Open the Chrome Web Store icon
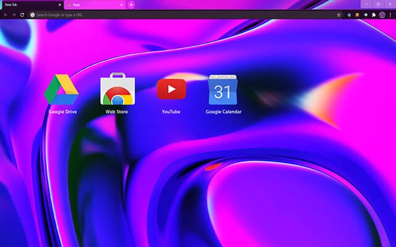This screenshot has height=247, width=396. pyautogui.click(x=118, y=89)
